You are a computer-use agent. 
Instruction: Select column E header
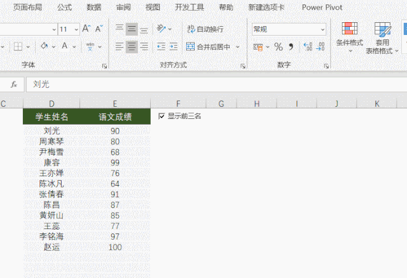click(x=115, y=104)
